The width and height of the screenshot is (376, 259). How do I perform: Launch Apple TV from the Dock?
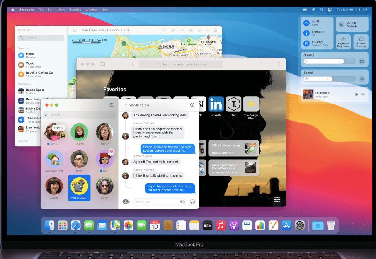coord(207,225)
